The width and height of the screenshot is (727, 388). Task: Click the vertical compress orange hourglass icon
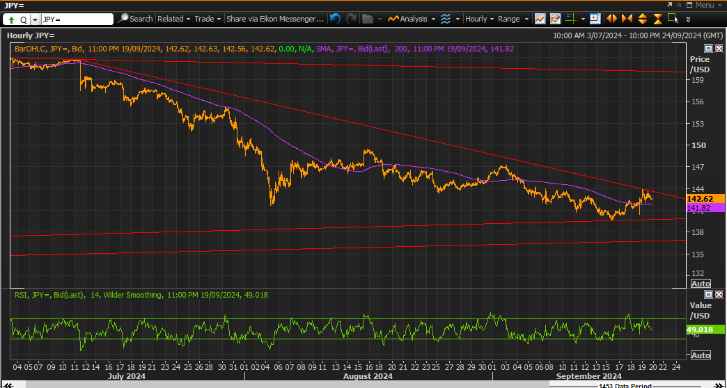tap(658, 19)
